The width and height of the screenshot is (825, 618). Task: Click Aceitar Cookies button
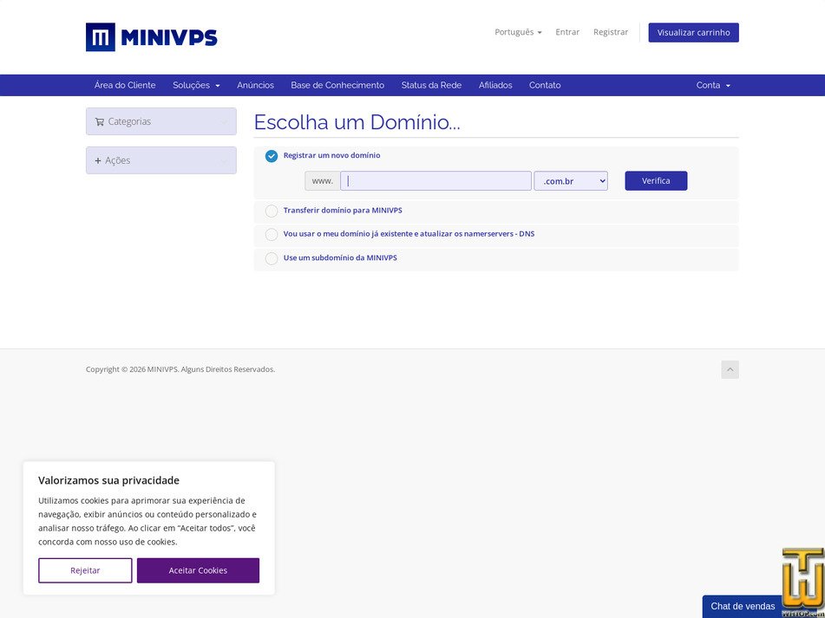(198, 570)
